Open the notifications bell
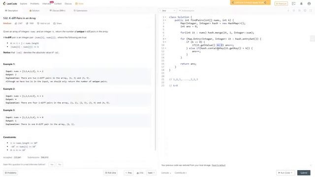315x177 pixels. pos(301,3)
